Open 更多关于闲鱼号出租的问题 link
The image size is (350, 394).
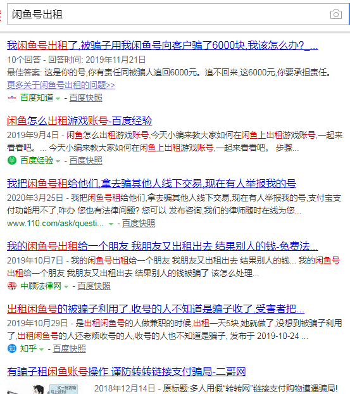pyautogui.click(x=61, y=85)
